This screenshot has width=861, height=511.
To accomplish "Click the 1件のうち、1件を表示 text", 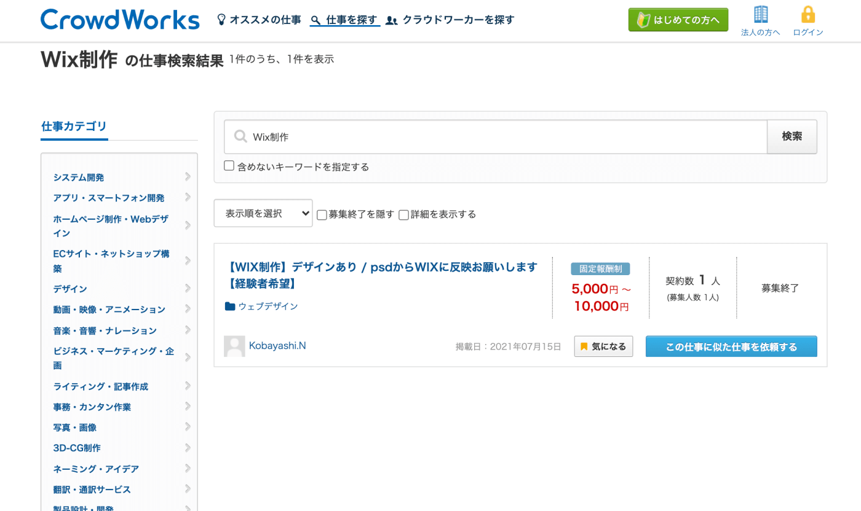I will click(282, 59).
